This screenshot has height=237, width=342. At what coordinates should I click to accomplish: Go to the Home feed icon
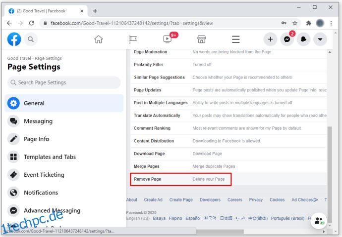pyautogui.click(x=98, y=39)
